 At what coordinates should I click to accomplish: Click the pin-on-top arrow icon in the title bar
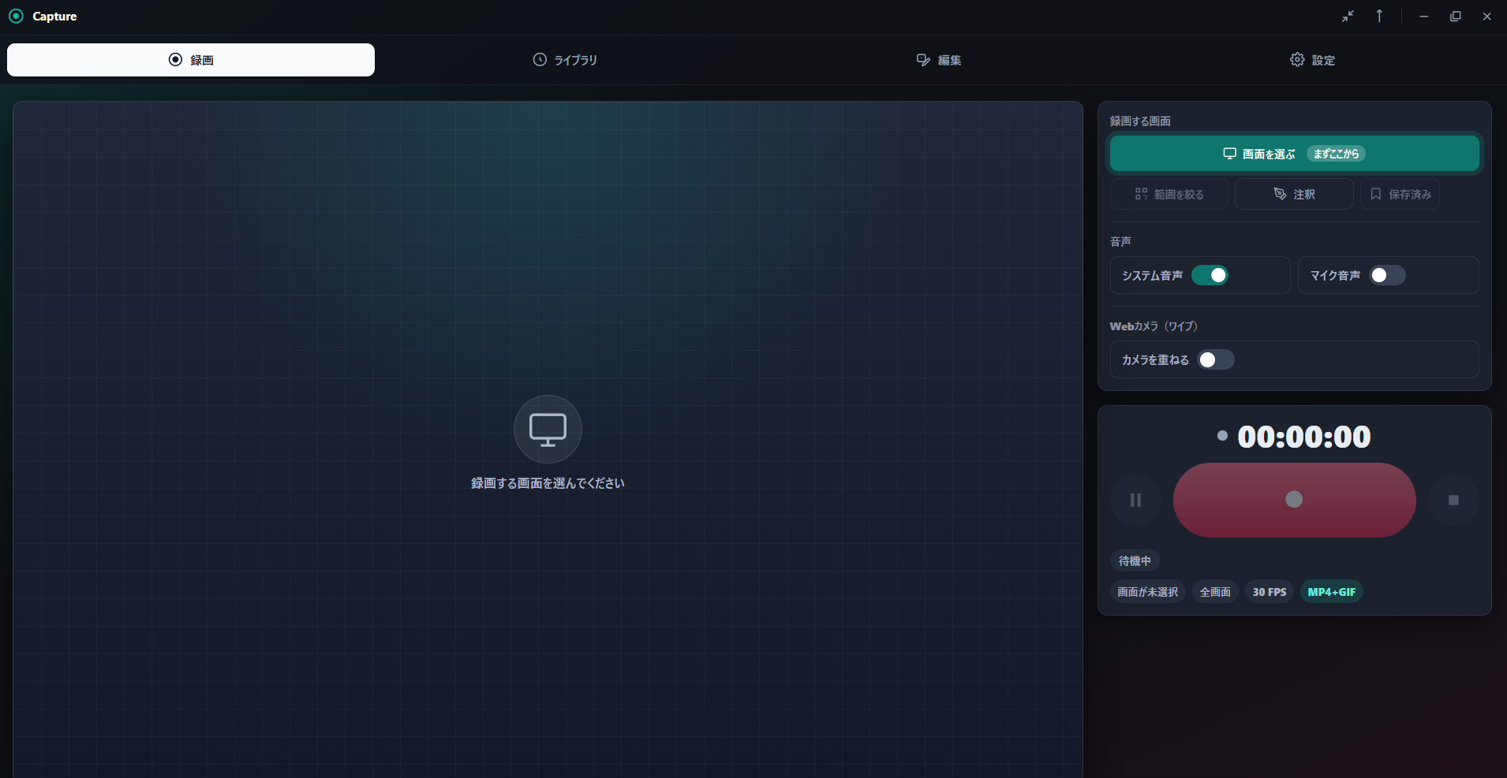(x=1379, y=16)
